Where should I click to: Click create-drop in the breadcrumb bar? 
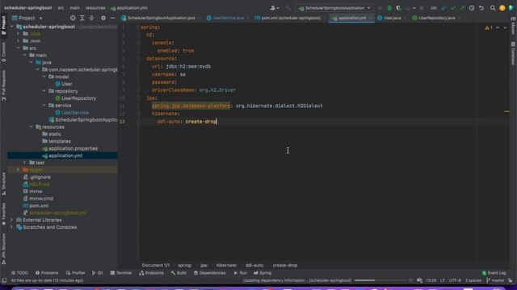(285, 265)
